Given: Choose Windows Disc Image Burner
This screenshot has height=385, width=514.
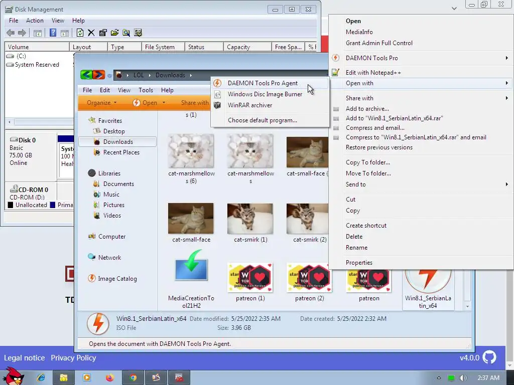Looking at the screenshot, I should [270, 94].
